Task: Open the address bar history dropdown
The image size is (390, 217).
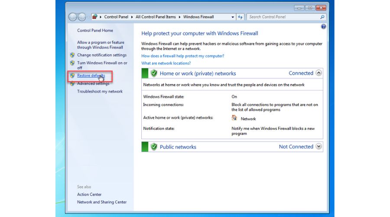Action: point(233,17)
